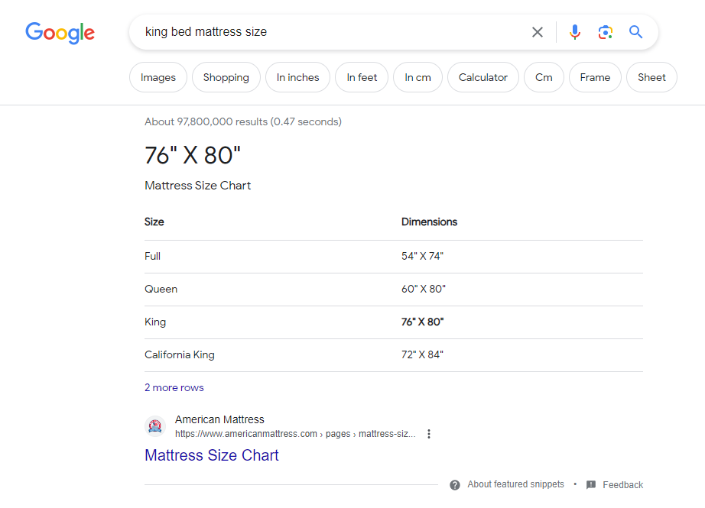
Task: Clear the search query with the X icon
Action: tap(538, 32)
